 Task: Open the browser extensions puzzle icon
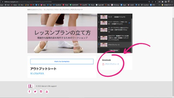pyautogui.click(x=163, y=2)
